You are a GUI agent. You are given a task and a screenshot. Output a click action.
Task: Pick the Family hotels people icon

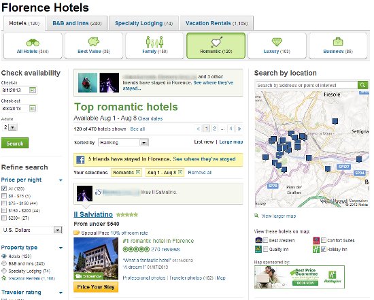[154, 41]
